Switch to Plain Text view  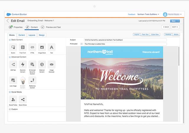145,35
